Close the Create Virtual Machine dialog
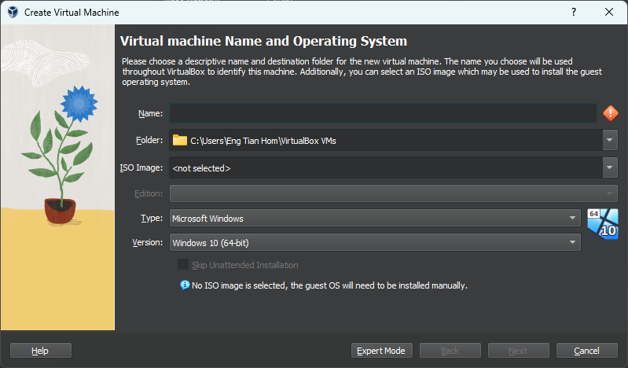Image resolution: width=628 pixels, height=368 pixels. 609,12
